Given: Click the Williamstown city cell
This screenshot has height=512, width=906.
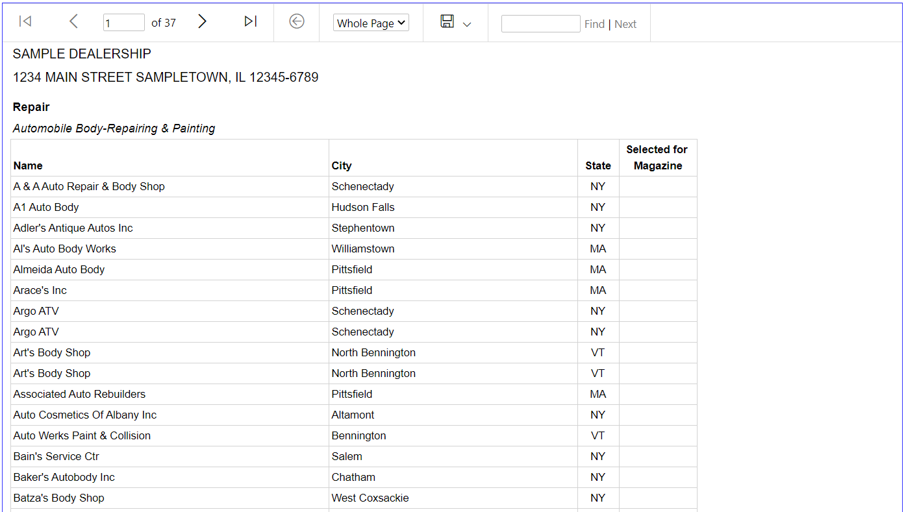Looking at the screenshot, I should coord(363,249).
